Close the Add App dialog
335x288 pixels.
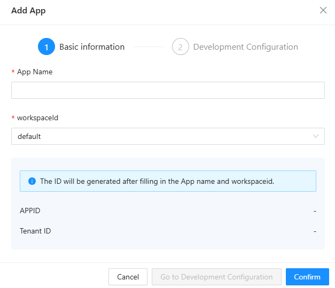[323, 10]
